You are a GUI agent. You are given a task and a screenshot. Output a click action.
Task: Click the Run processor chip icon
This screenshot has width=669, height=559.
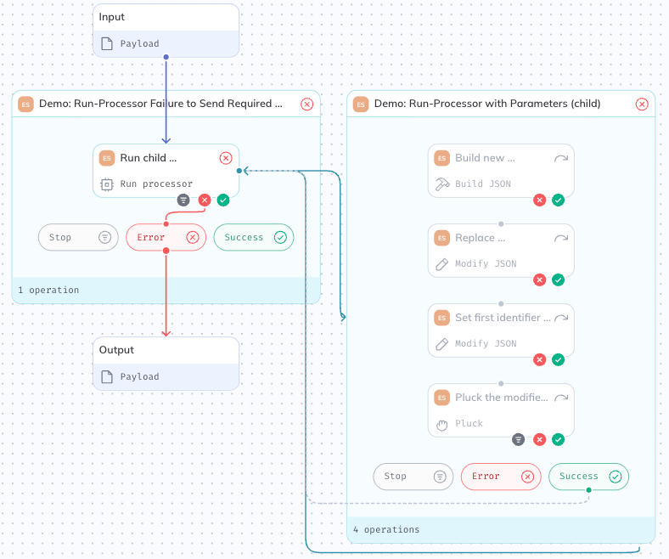[107, 184]
